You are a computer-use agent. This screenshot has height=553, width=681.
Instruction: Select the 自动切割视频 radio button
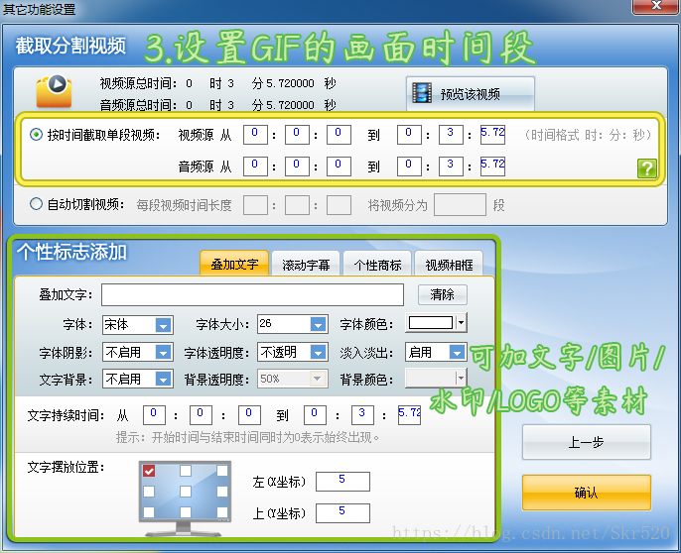[x=36, y=204]
